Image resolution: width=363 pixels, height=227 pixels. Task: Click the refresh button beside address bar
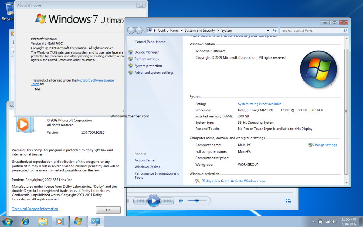275,31
